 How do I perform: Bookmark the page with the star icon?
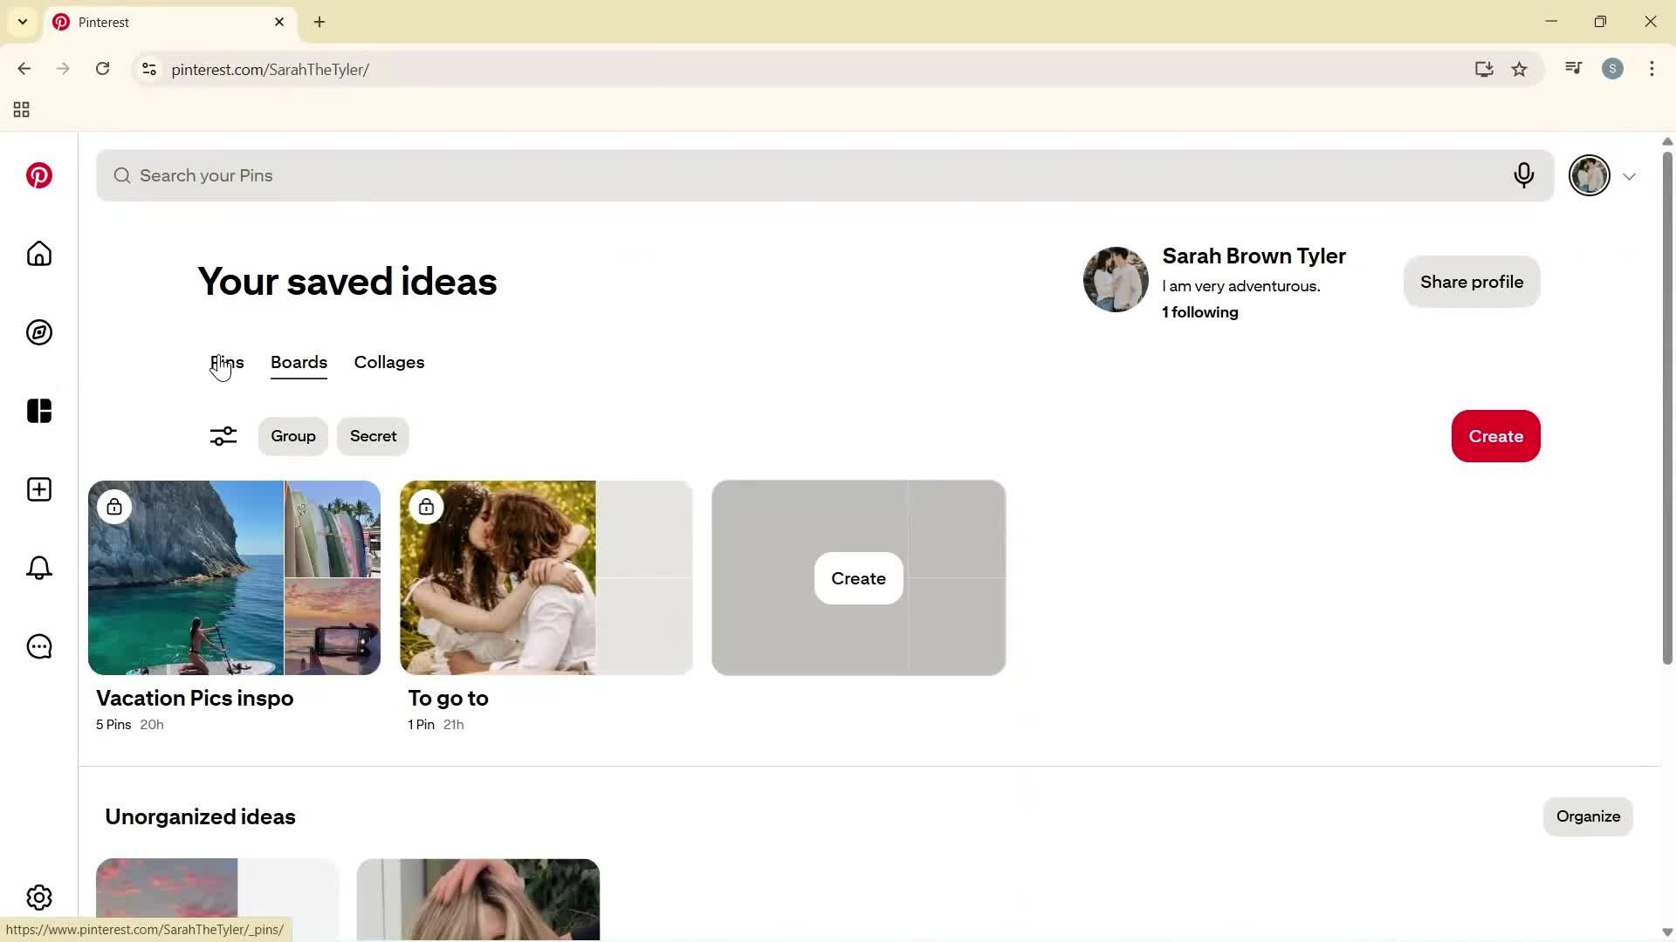click(1519, 69)
